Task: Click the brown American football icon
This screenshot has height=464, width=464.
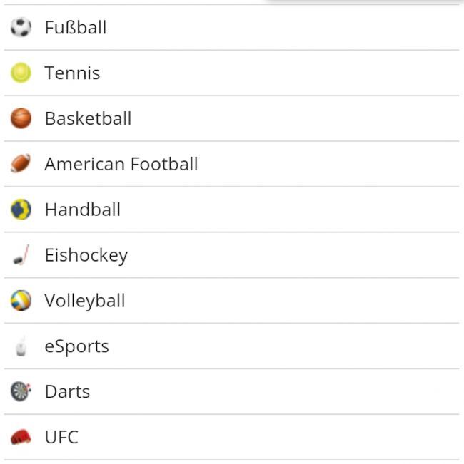Action: (21, 164)
